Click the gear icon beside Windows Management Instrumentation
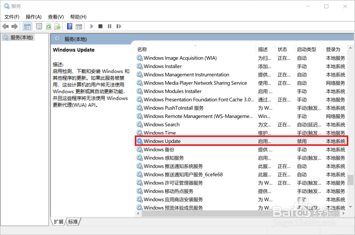Viewport: 355px width, 235px height. (x=140, y=74)
